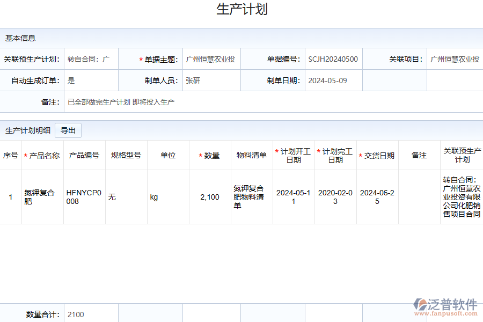Open the 转自合同 linked plan cell in row 1
The width and height of the screenshot is (483, 322).
pos(462,197)
